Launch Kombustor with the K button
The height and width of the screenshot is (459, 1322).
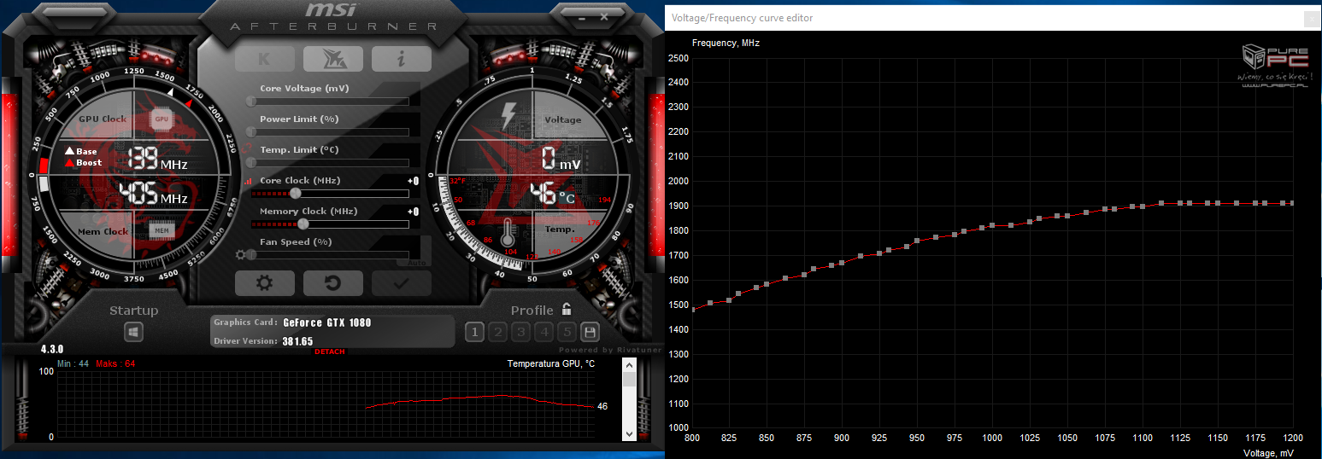tap(264, 59)
